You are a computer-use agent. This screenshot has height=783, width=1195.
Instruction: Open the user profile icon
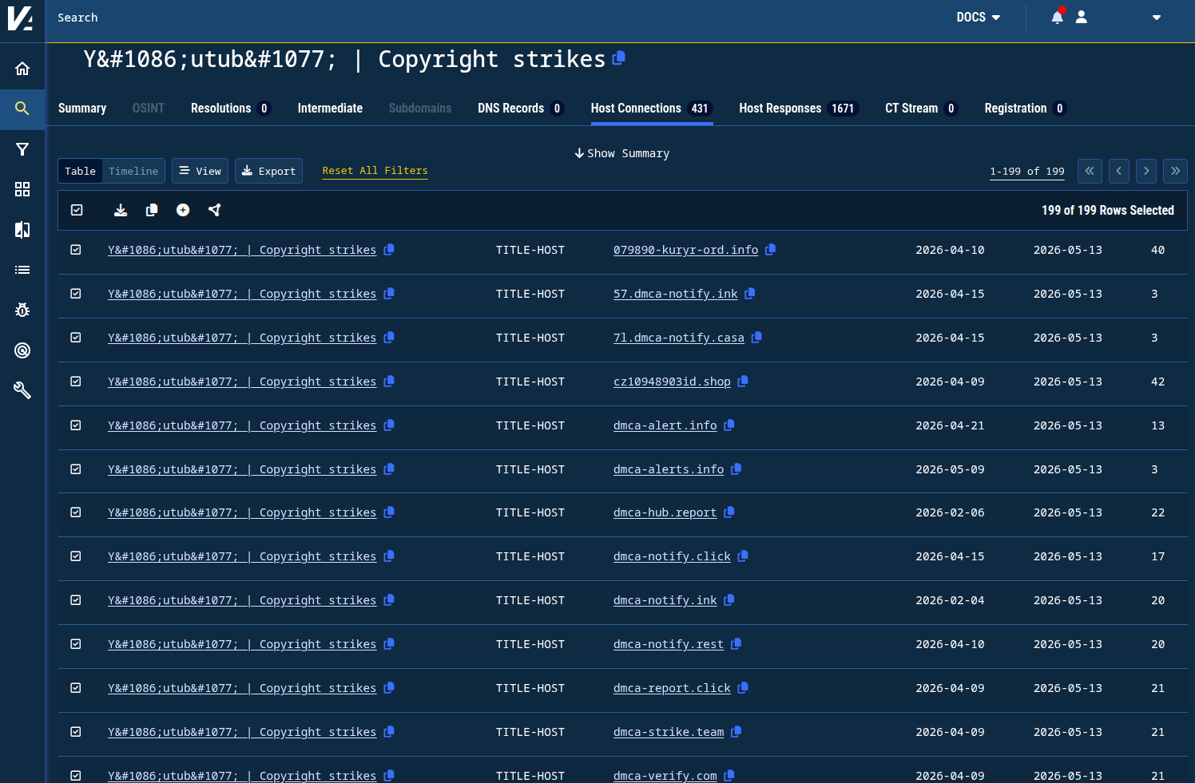tap(1082, 17)
